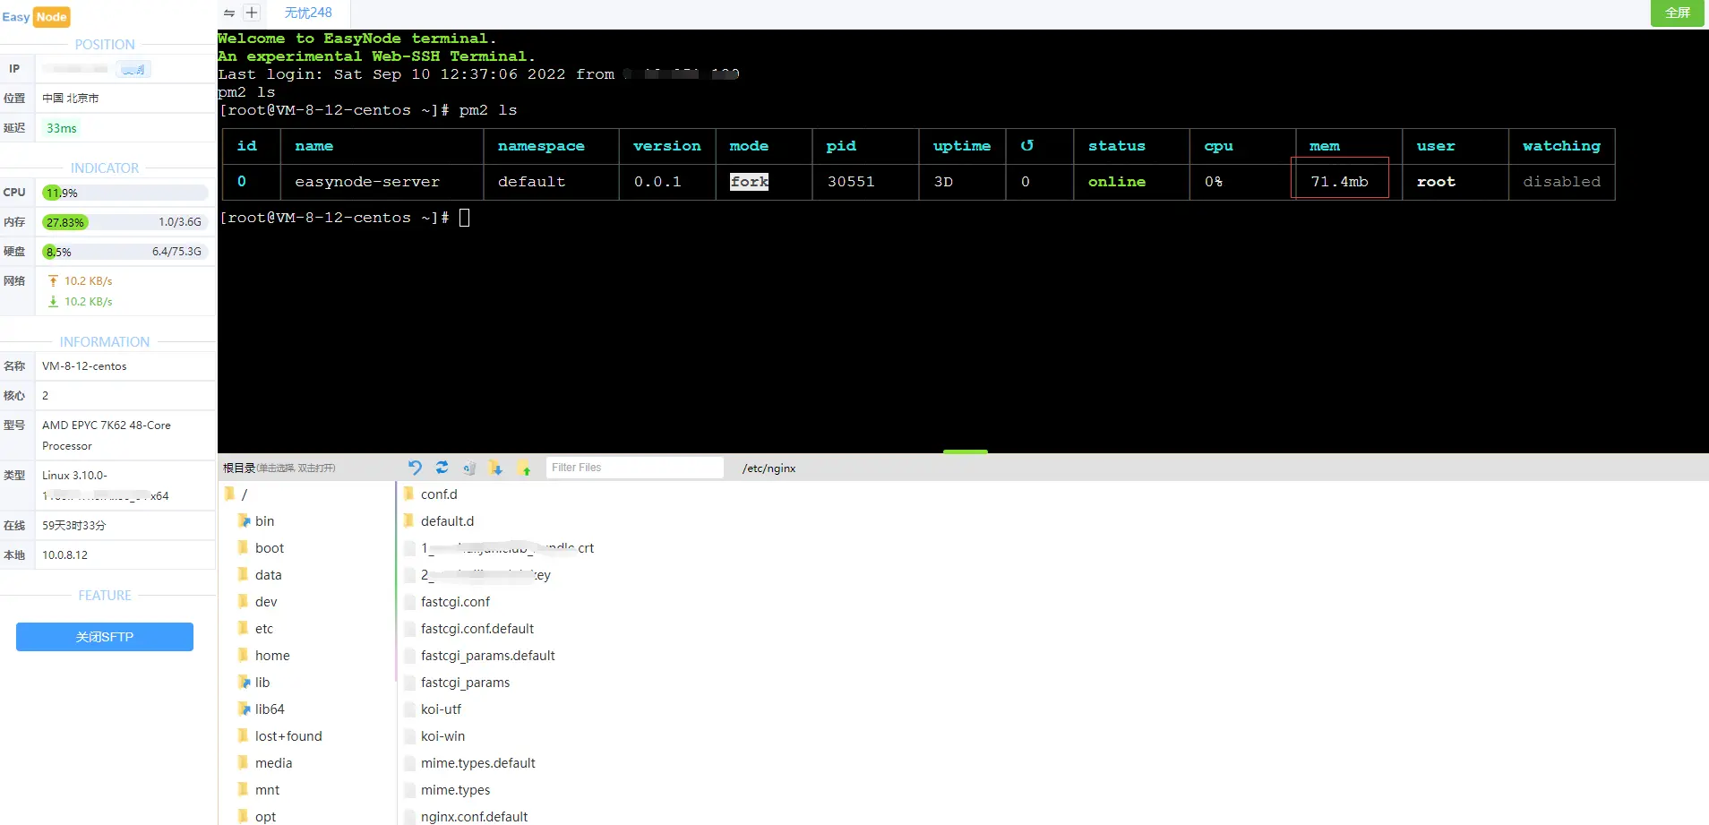Select the etc folder in root tree
Viewport: 1709px width, 825px height.
pyautogui.click(x=263, y=629)
